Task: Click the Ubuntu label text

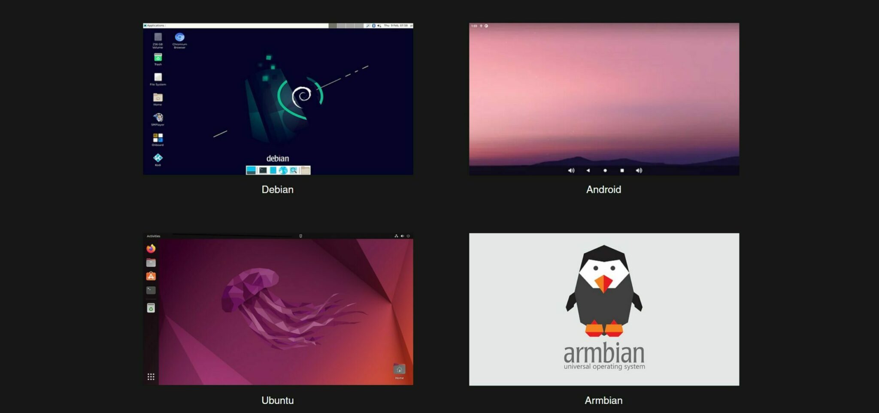Action: [x=277, y=400]
